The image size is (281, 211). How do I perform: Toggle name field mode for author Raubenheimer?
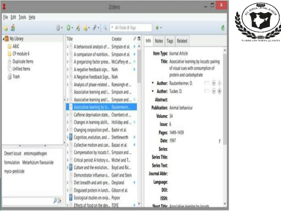tap(207, 83)
